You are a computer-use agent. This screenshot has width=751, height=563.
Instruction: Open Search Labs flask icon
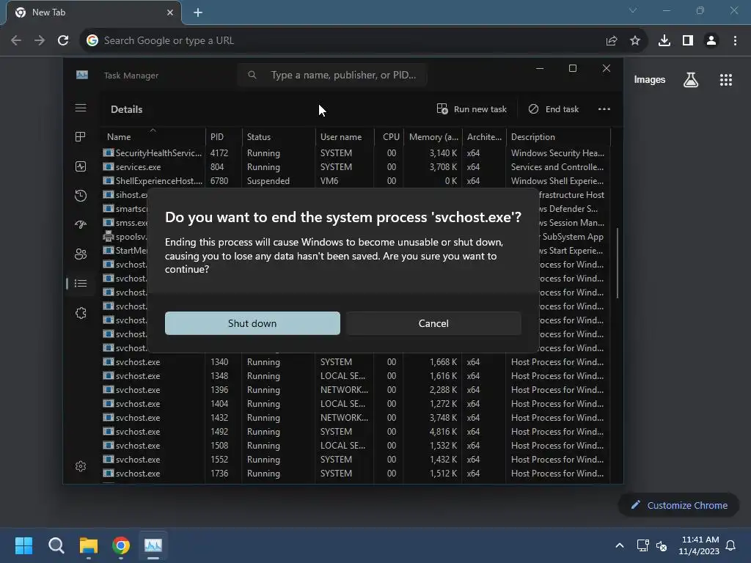(x=691, y=80)
